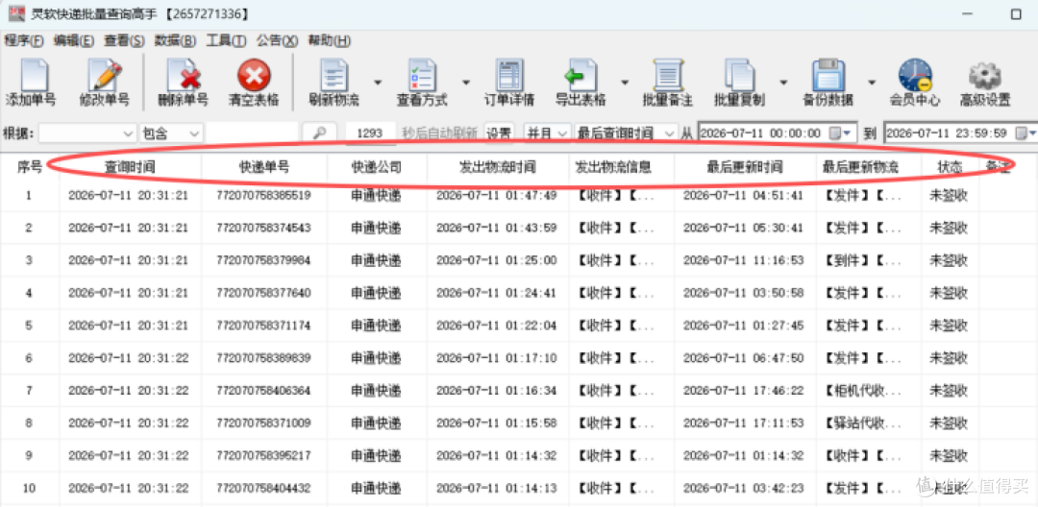
Task: Open the 工具(T) menu
Action: (x=227, y=41)
